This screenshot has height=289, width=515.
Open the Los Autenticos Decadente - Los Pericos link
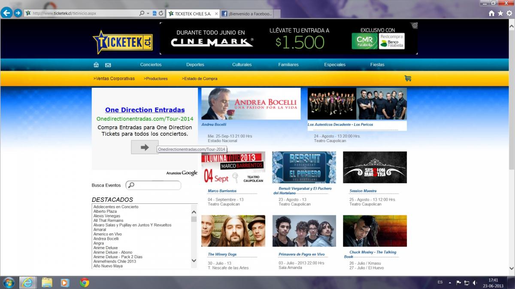tap(340, 125)
